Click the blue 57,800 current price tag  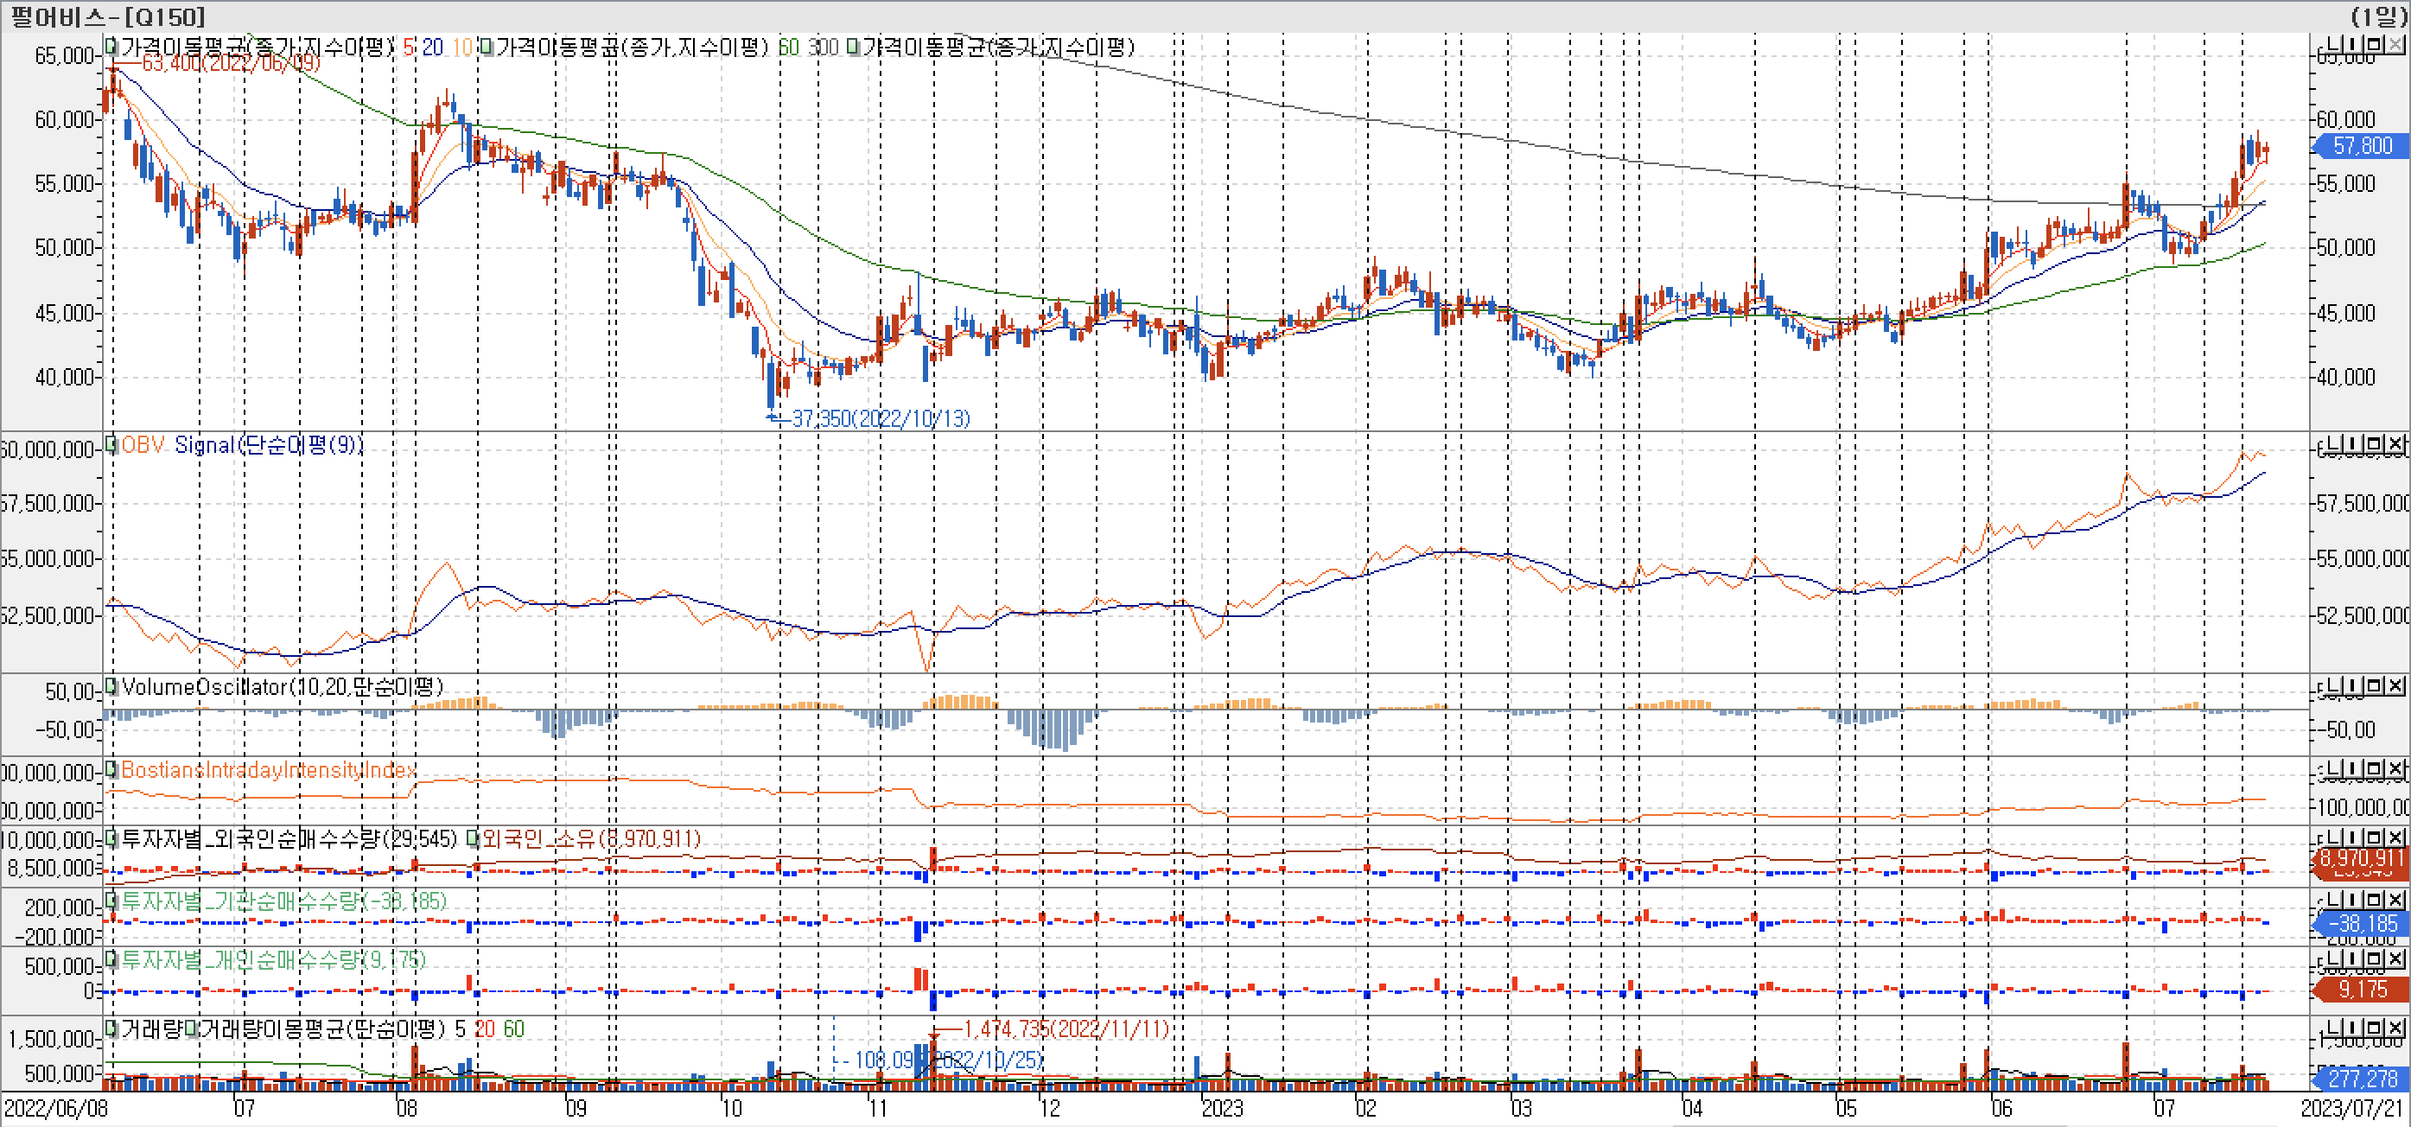pos(2362,146)
